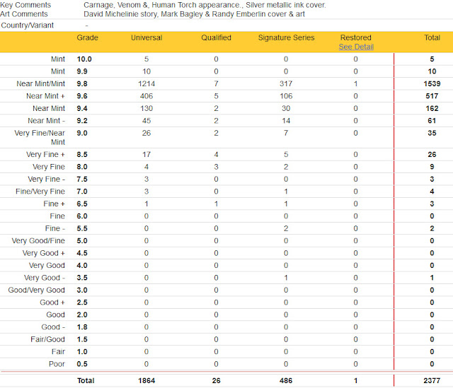
Task: Select the 8.0 grade cell
Action: [x=82, y=167]
